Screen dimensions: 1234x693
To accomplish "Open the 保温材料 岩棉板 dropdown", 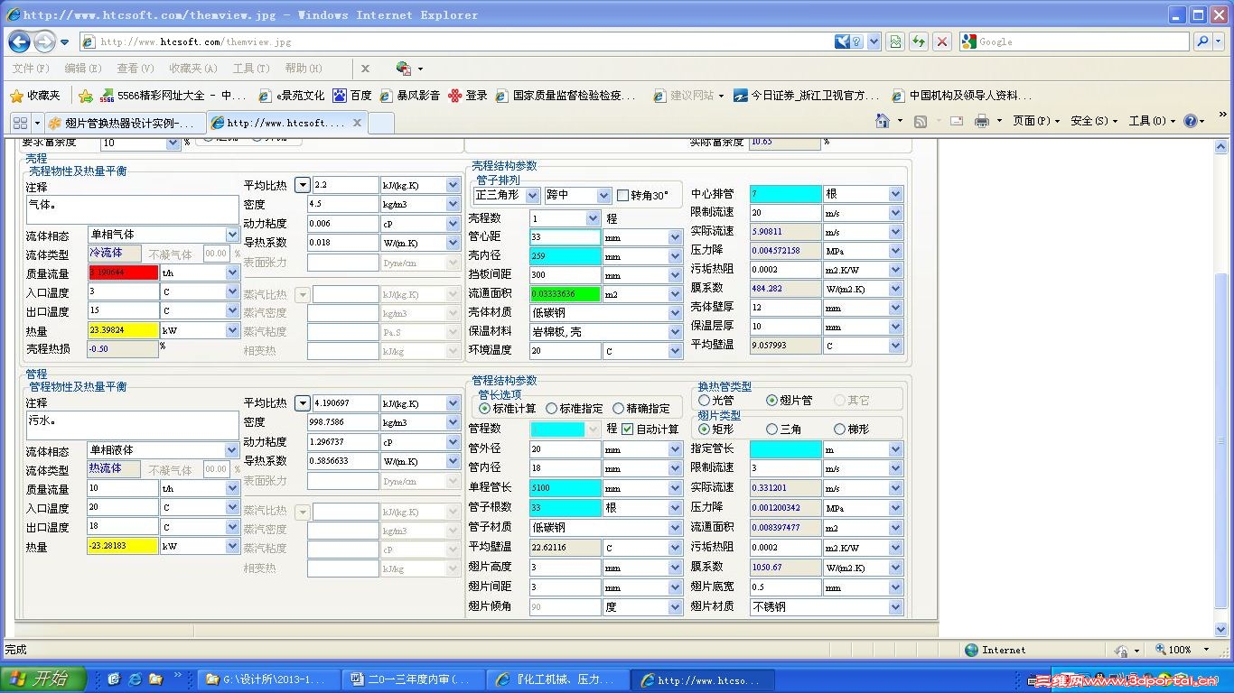I will 605,332.
